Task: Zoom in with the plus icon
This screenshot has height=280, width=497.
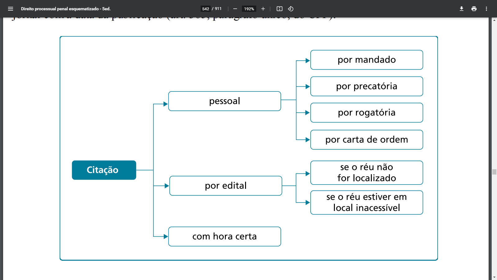Action: tap(263, 9)
